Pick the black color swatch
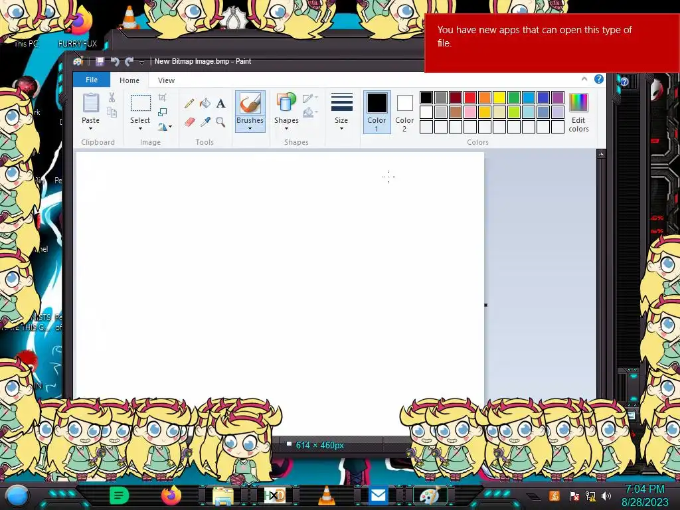Screen dimensions: 680x510 click(x=426, y=98)
